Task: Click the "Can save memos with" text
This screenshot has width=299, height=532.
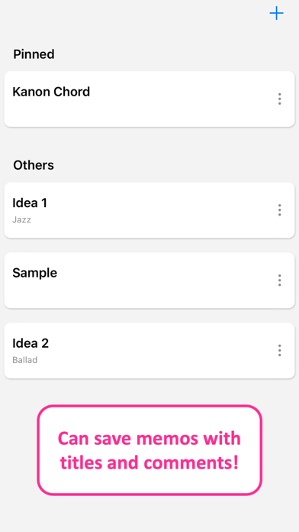Action: coord(149,438)
